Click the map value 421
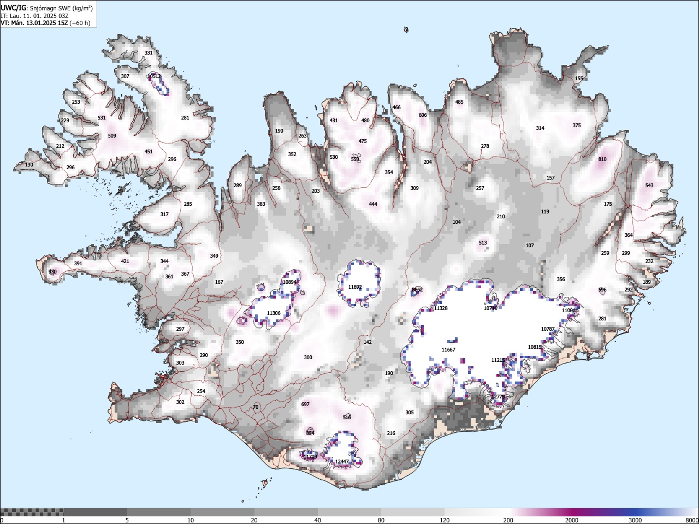Screen dimensions: 699x524 pos(125,261)
